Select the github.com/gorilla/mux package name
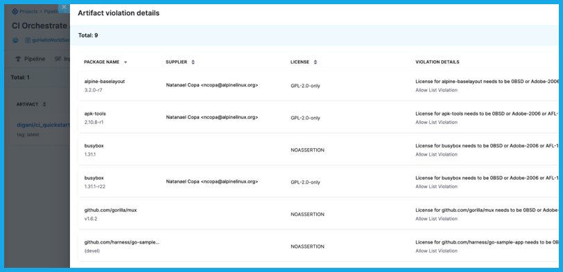Viewport: 563px width, 272px height. coord(111,210)
